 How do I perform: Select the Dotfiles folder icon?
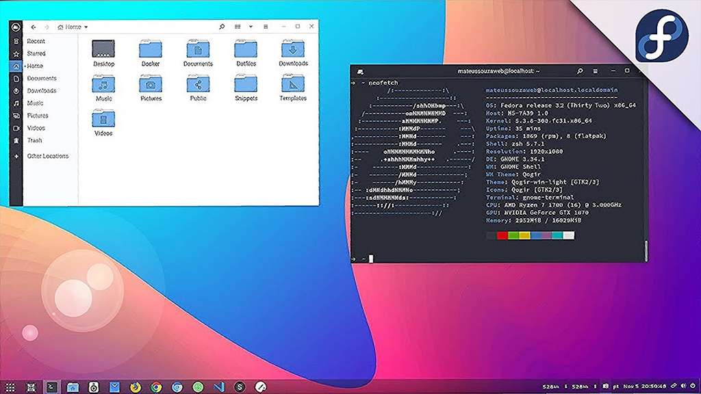(246, 53)
